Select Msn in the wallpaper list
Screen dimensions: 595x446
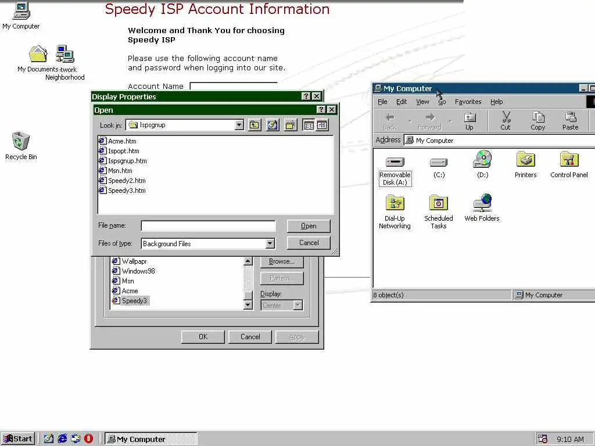[123, 281]
